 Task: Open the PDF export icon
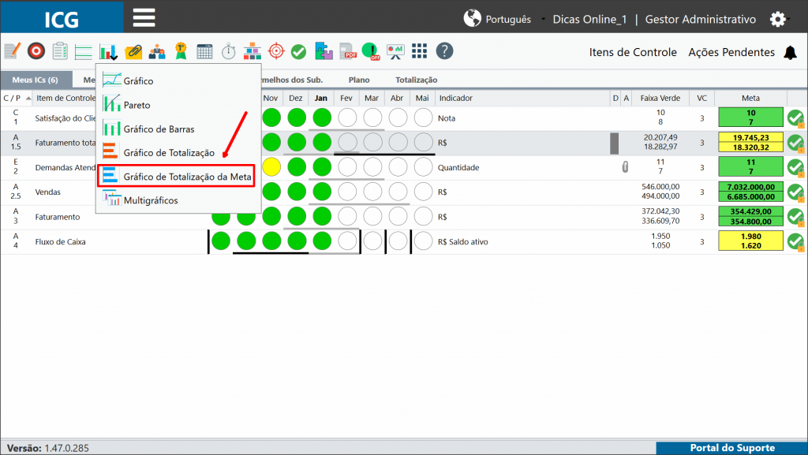[348, 51]
